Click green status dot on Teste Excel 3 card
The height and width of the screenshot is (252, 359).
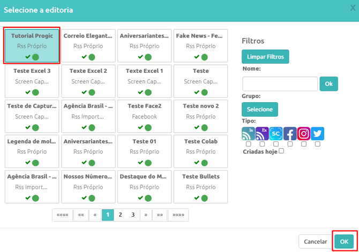pyautogui.click(x=35, y=93)
